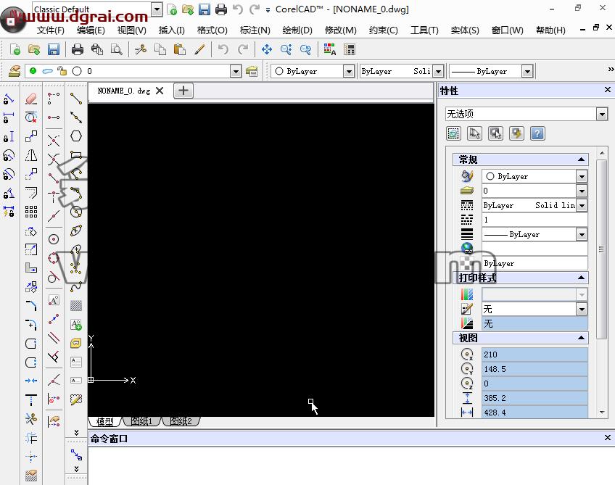Expand draw toolbar overflow chevron
The height and width of the screenshot is (485, 615).
point(76,433)
